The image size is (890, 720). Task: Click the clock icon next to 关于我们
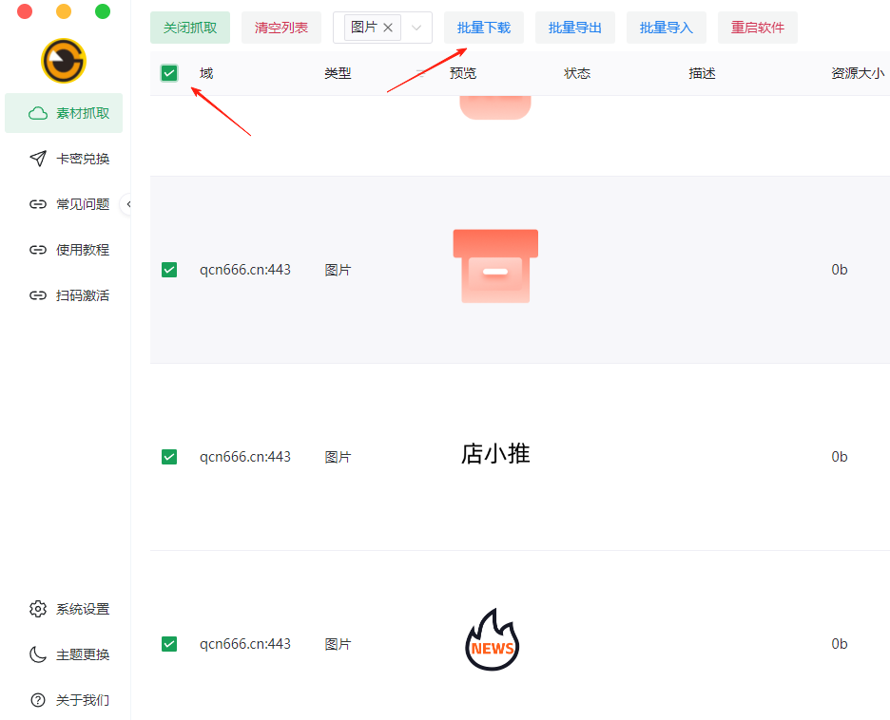click(x=37, y=700)
